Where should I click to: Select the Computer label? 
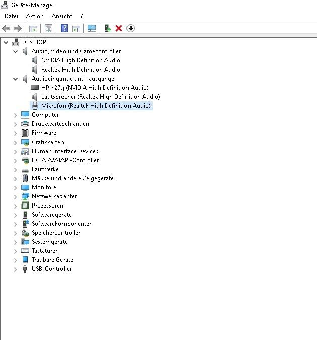(x=45, y=115)
